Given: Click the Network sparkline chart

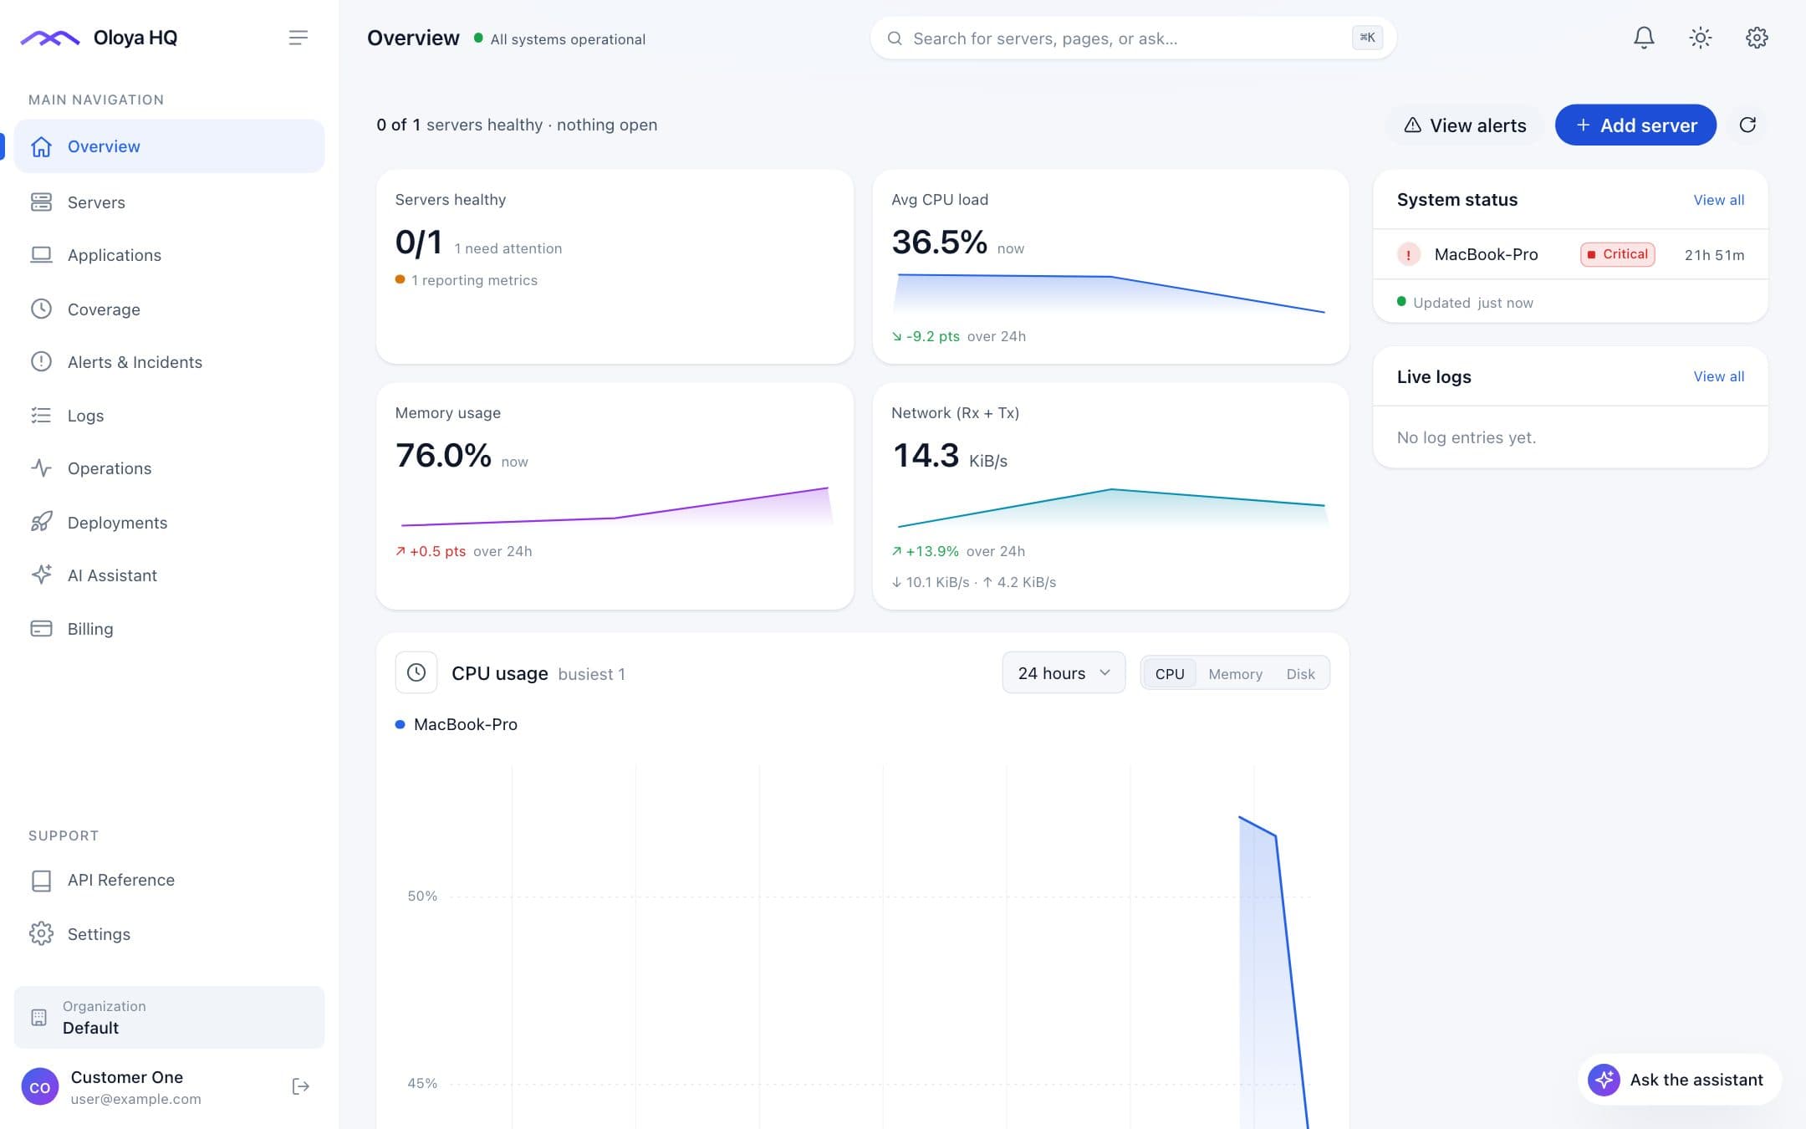Looking at the screenshot, I should [1110, 508].
